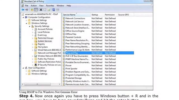Select 'Network List Service' row

tap(98, 22)
